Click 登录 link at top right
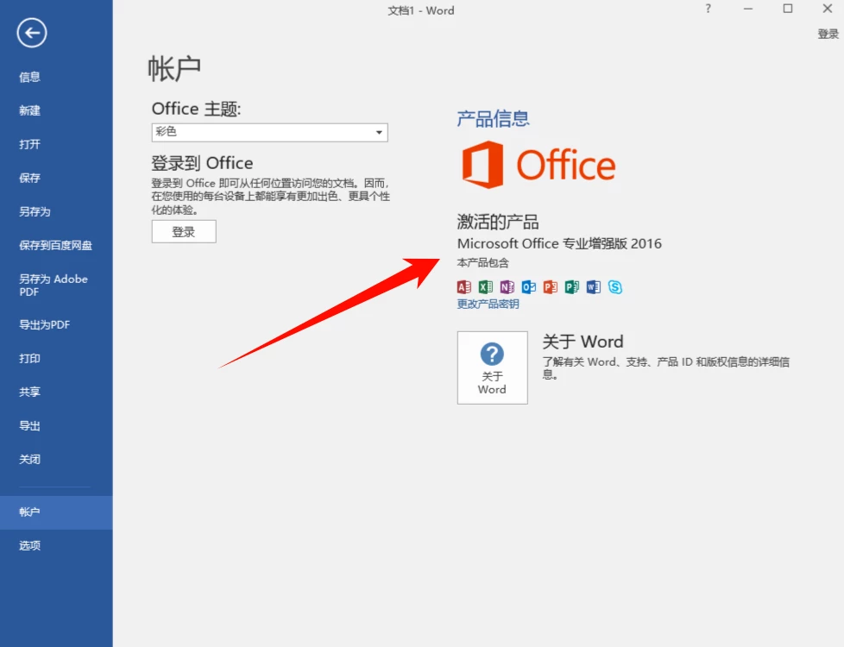 (x=828, y=34)
